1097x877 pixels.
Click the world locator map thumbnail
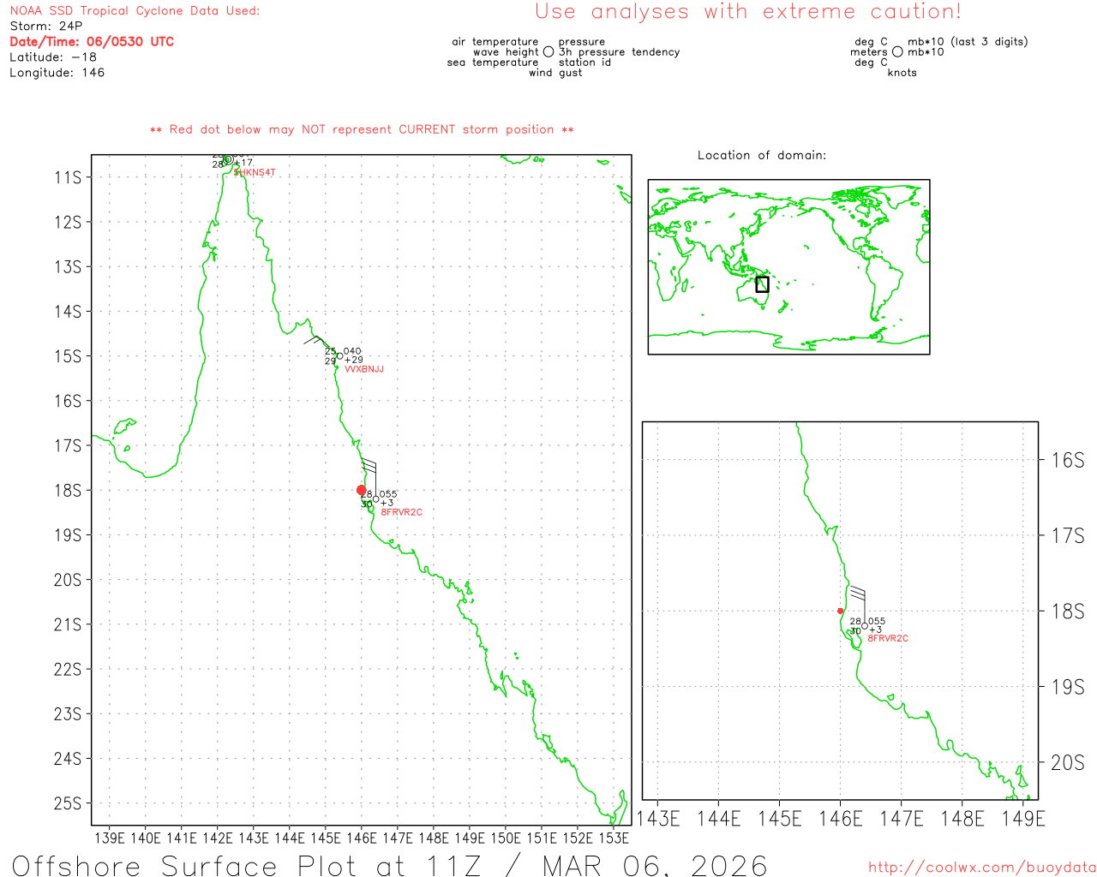pos(788,267)
